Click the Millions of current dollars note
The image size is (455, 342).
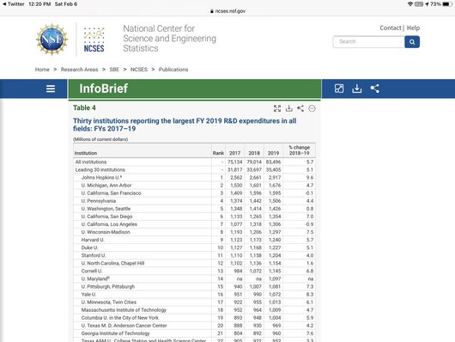[100, 139]
